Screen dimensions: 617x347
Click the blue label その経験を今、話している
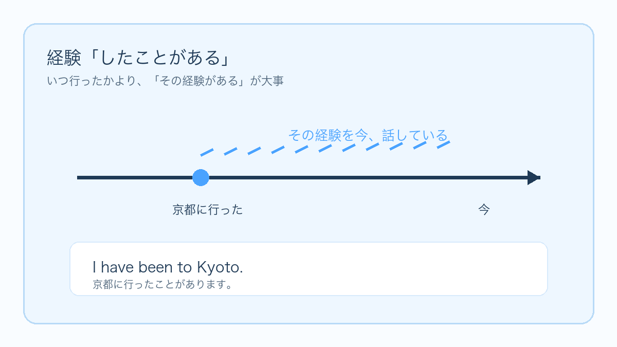pos(368,135)
